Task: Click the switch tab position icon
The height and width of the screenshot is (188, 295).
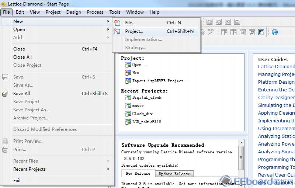Action: coord(252,32)
